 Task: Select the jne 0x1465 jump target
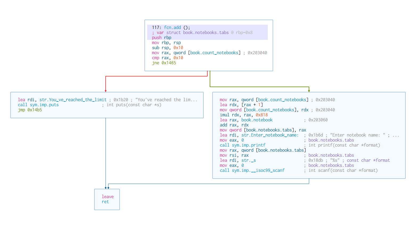pyautogui.click(x=169, y=63)
